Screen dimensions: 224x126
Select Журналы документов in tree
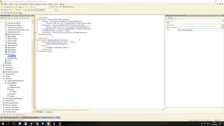point(12,72)
